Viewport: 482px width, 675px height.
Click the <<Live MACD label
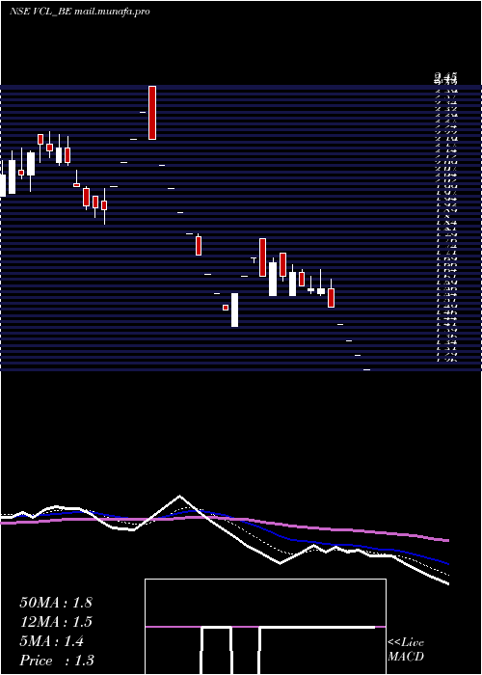406,649
